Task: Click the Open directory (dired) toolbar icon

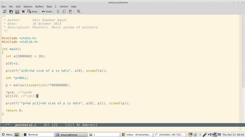Action: point(17,11)
